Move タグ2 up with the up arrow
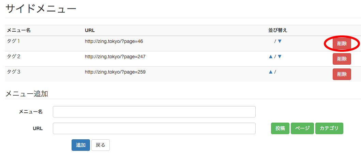The image size is (361, 157). [271, 57]
